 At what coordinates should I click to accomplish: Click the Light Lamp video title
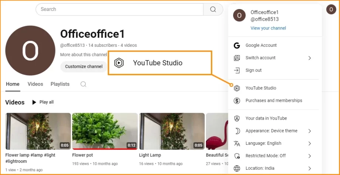click(150, 155)
